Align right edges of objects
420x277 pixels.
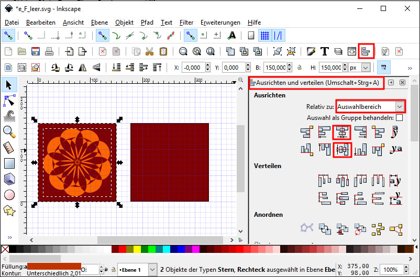click(x=360, y=132)
